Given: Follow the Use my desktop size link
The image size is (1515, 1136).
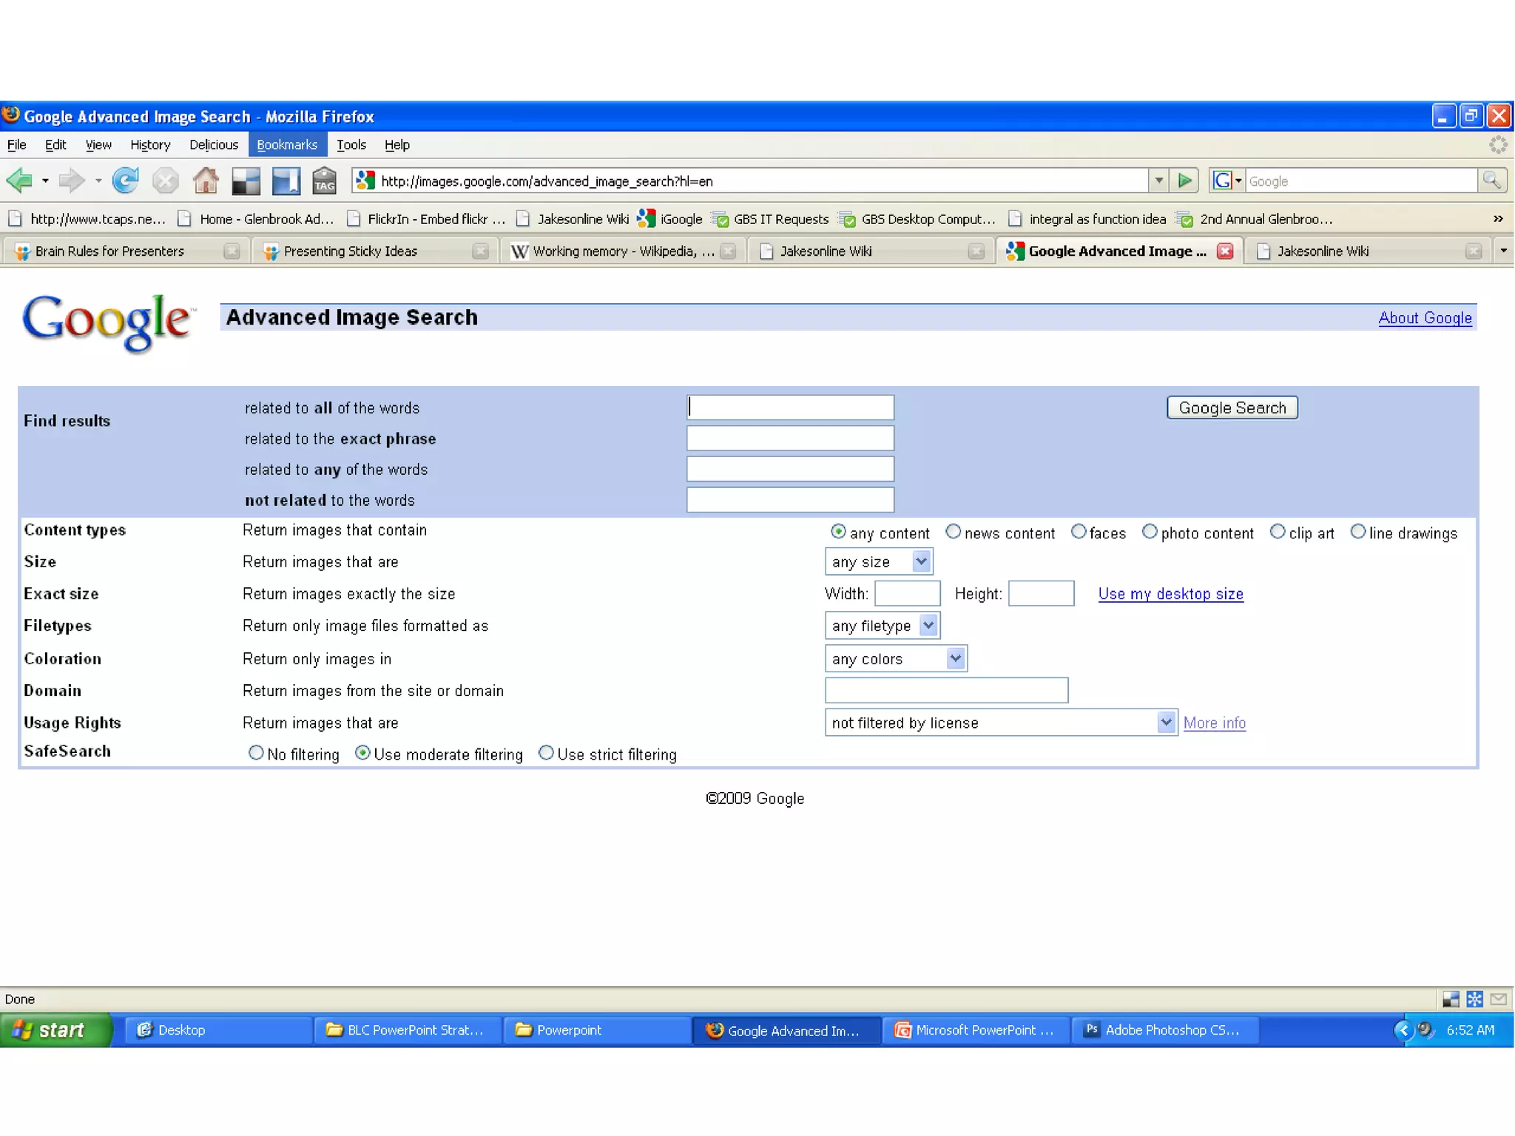Looking at the screenshot, I should point(1170,594).
